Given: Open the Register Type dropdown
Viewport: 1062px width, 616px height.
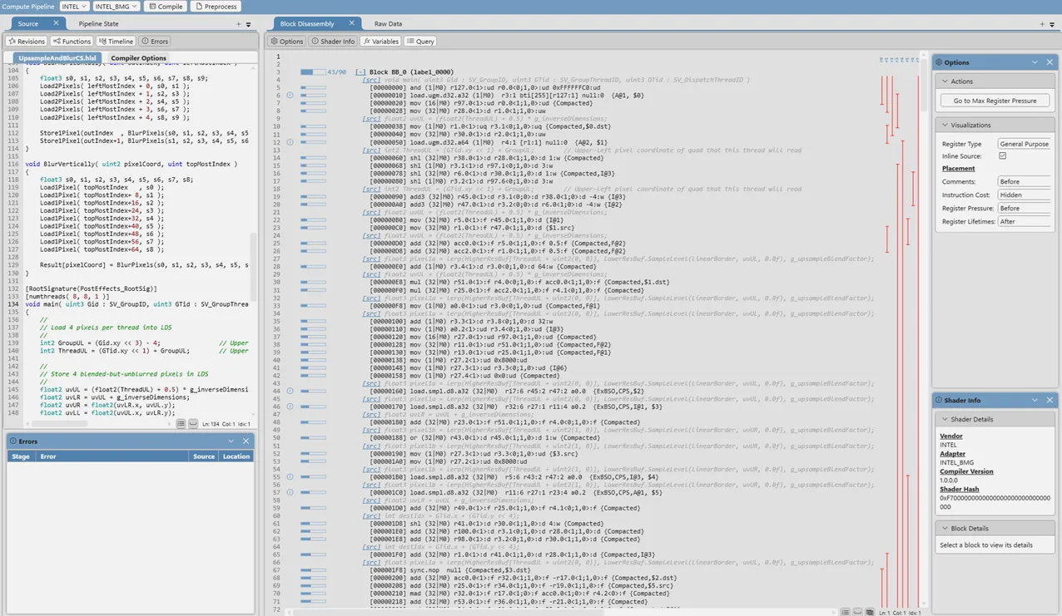Looking at the screenshot, I should click(x=1024, y=144).
